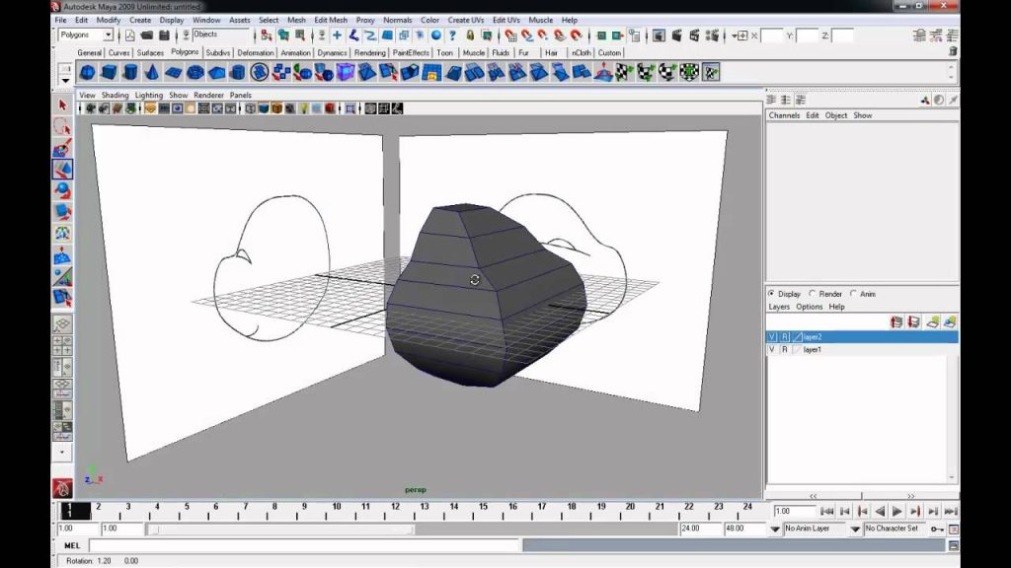Click the New Scene icon
The width and height of the screenshot is (1011, 568).
pos(130,35)
